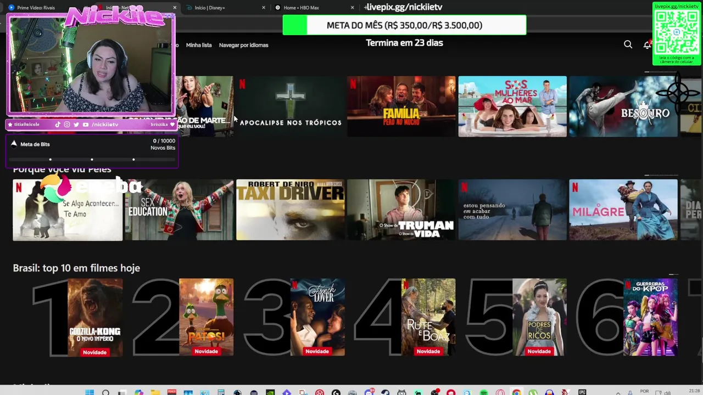Screen dimensions: 703x395
Task: Open top 4 Rute e Boaz poster
Action: point(428,317)
